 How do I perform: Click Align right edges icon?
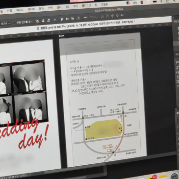click(x=49, y=20)
